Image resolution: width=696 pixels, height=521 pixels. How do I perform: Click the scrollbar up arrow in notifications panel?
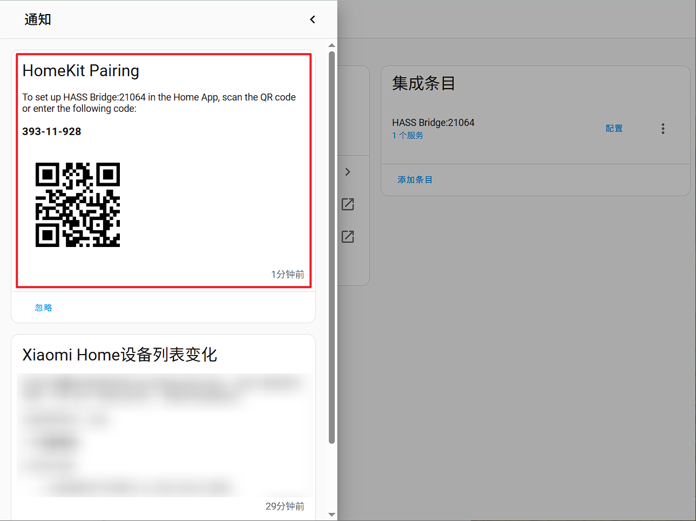pyautogui.click(x=332, y=45)
